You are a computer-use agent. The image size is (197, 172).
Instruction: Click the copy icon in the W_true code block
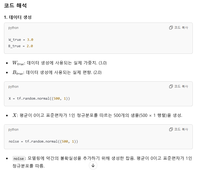pos(171,28)
